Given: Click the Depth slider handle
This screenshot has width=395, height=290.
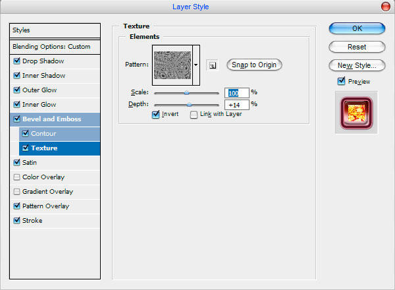Looking at the screenshot, I should pos(189,105).
